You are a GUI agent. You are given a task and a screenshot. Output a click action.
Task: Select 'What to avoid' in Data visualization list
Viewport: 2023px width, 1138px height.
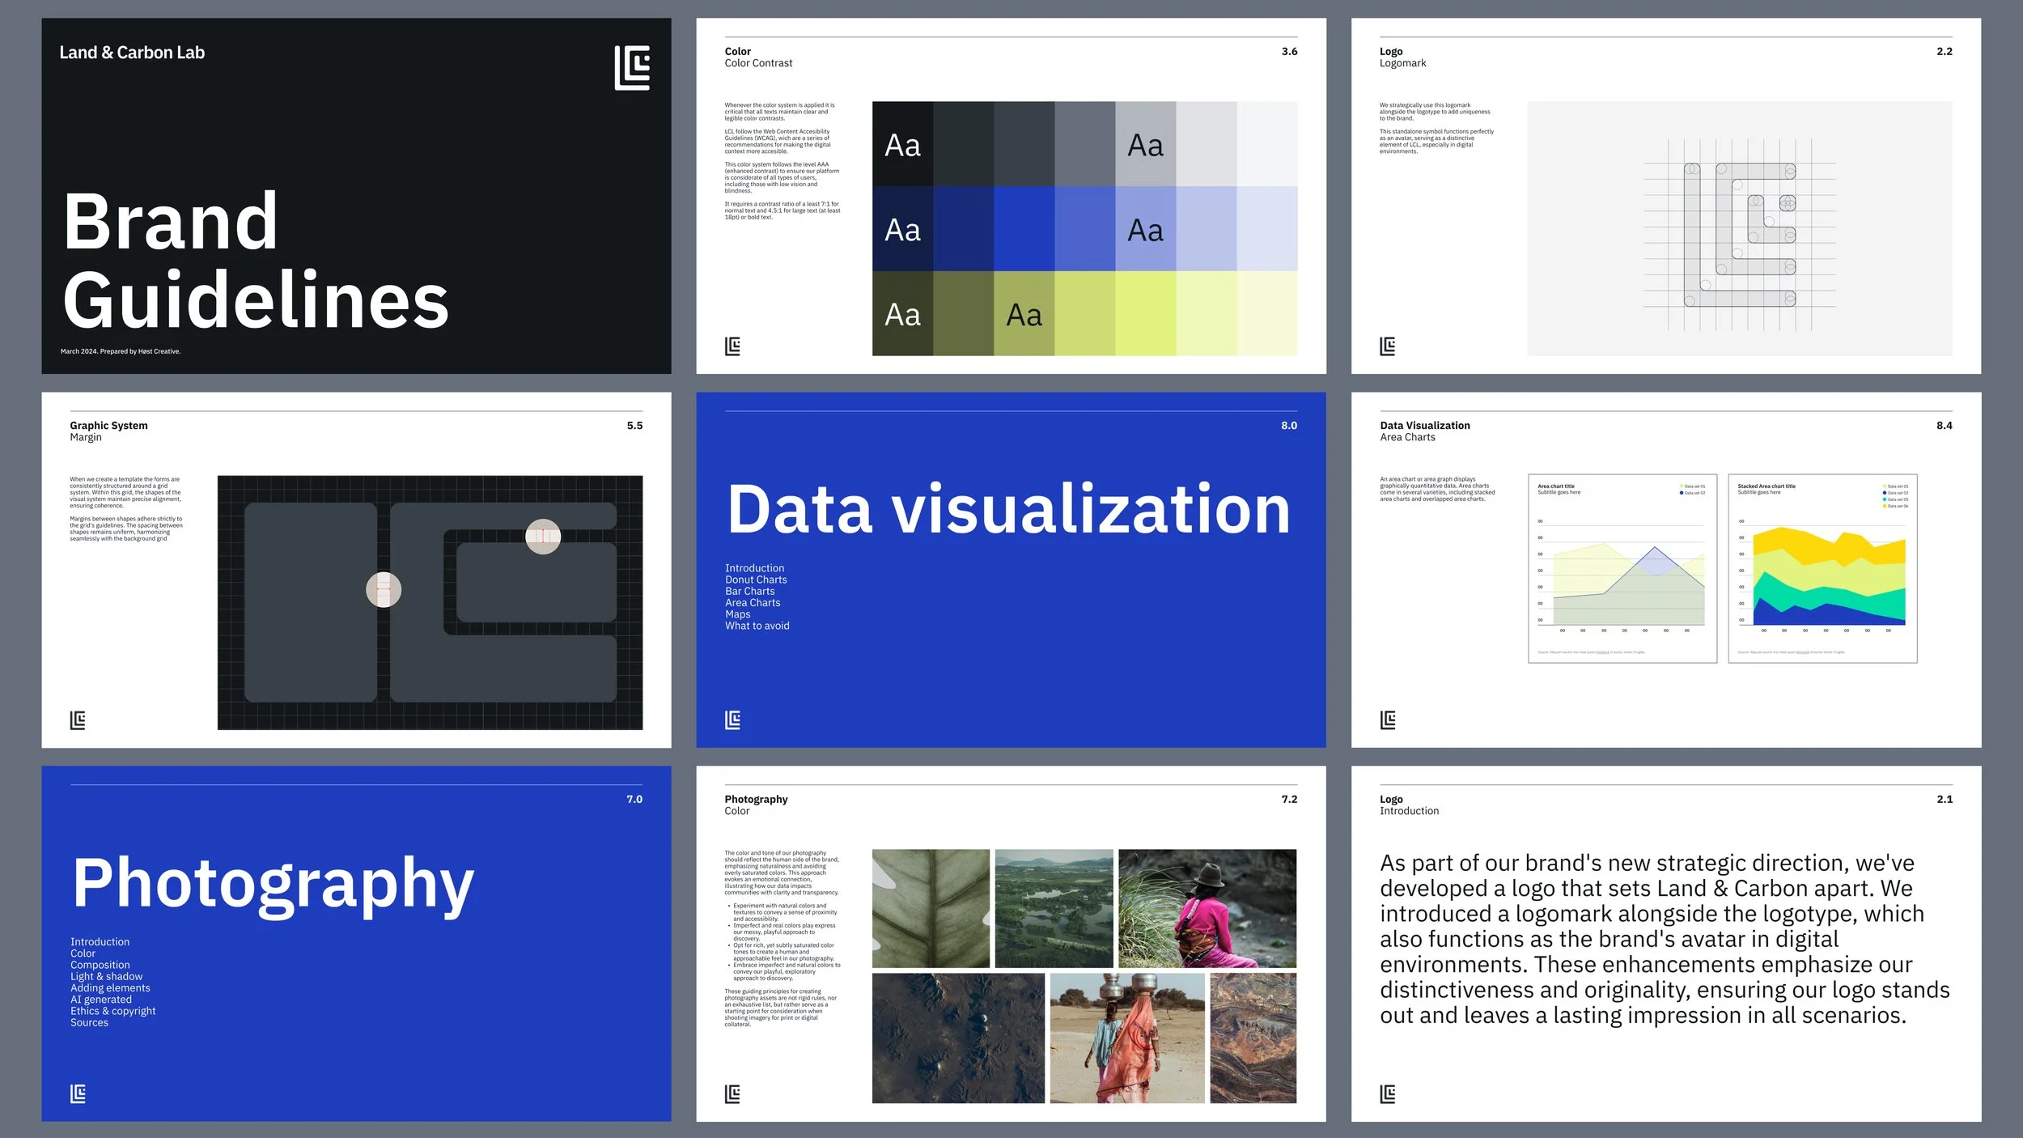click(x=757, y=626)
